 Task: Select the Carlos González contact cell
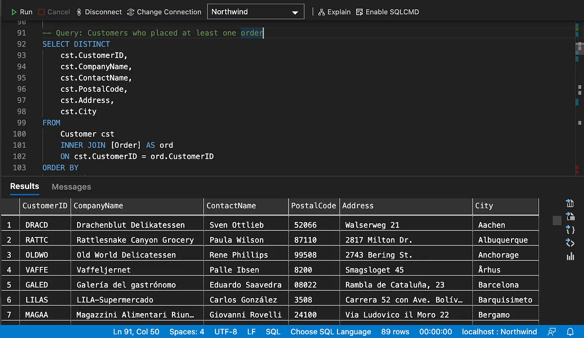246,300
